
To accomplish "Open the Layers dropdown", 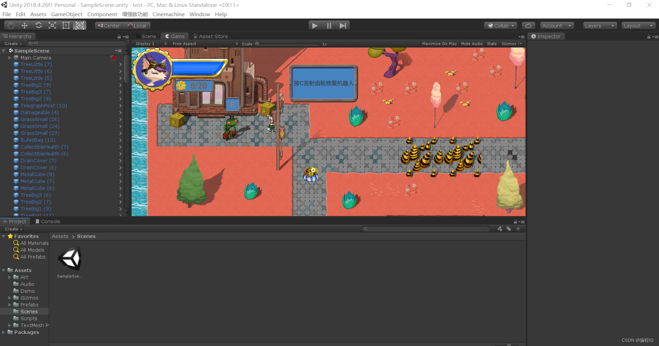I will click(x=600, y=25).
